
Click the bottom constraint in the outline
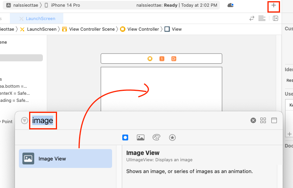(x=13, y=87)
